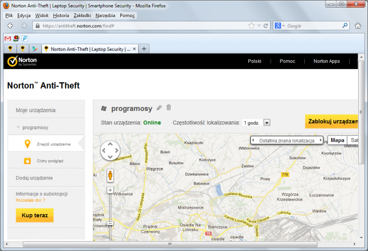Click the Firefox back arrow button

point(10,25)
